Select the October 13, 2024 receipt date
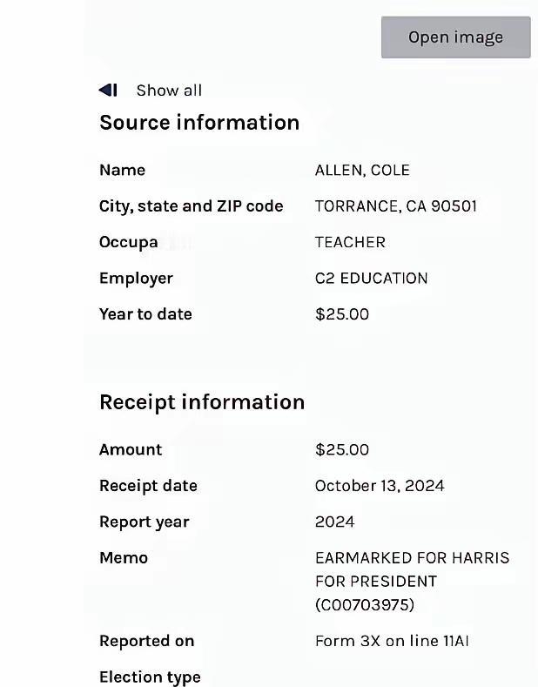Viewport: 538px width, 687px height. [x=380, y=486]
